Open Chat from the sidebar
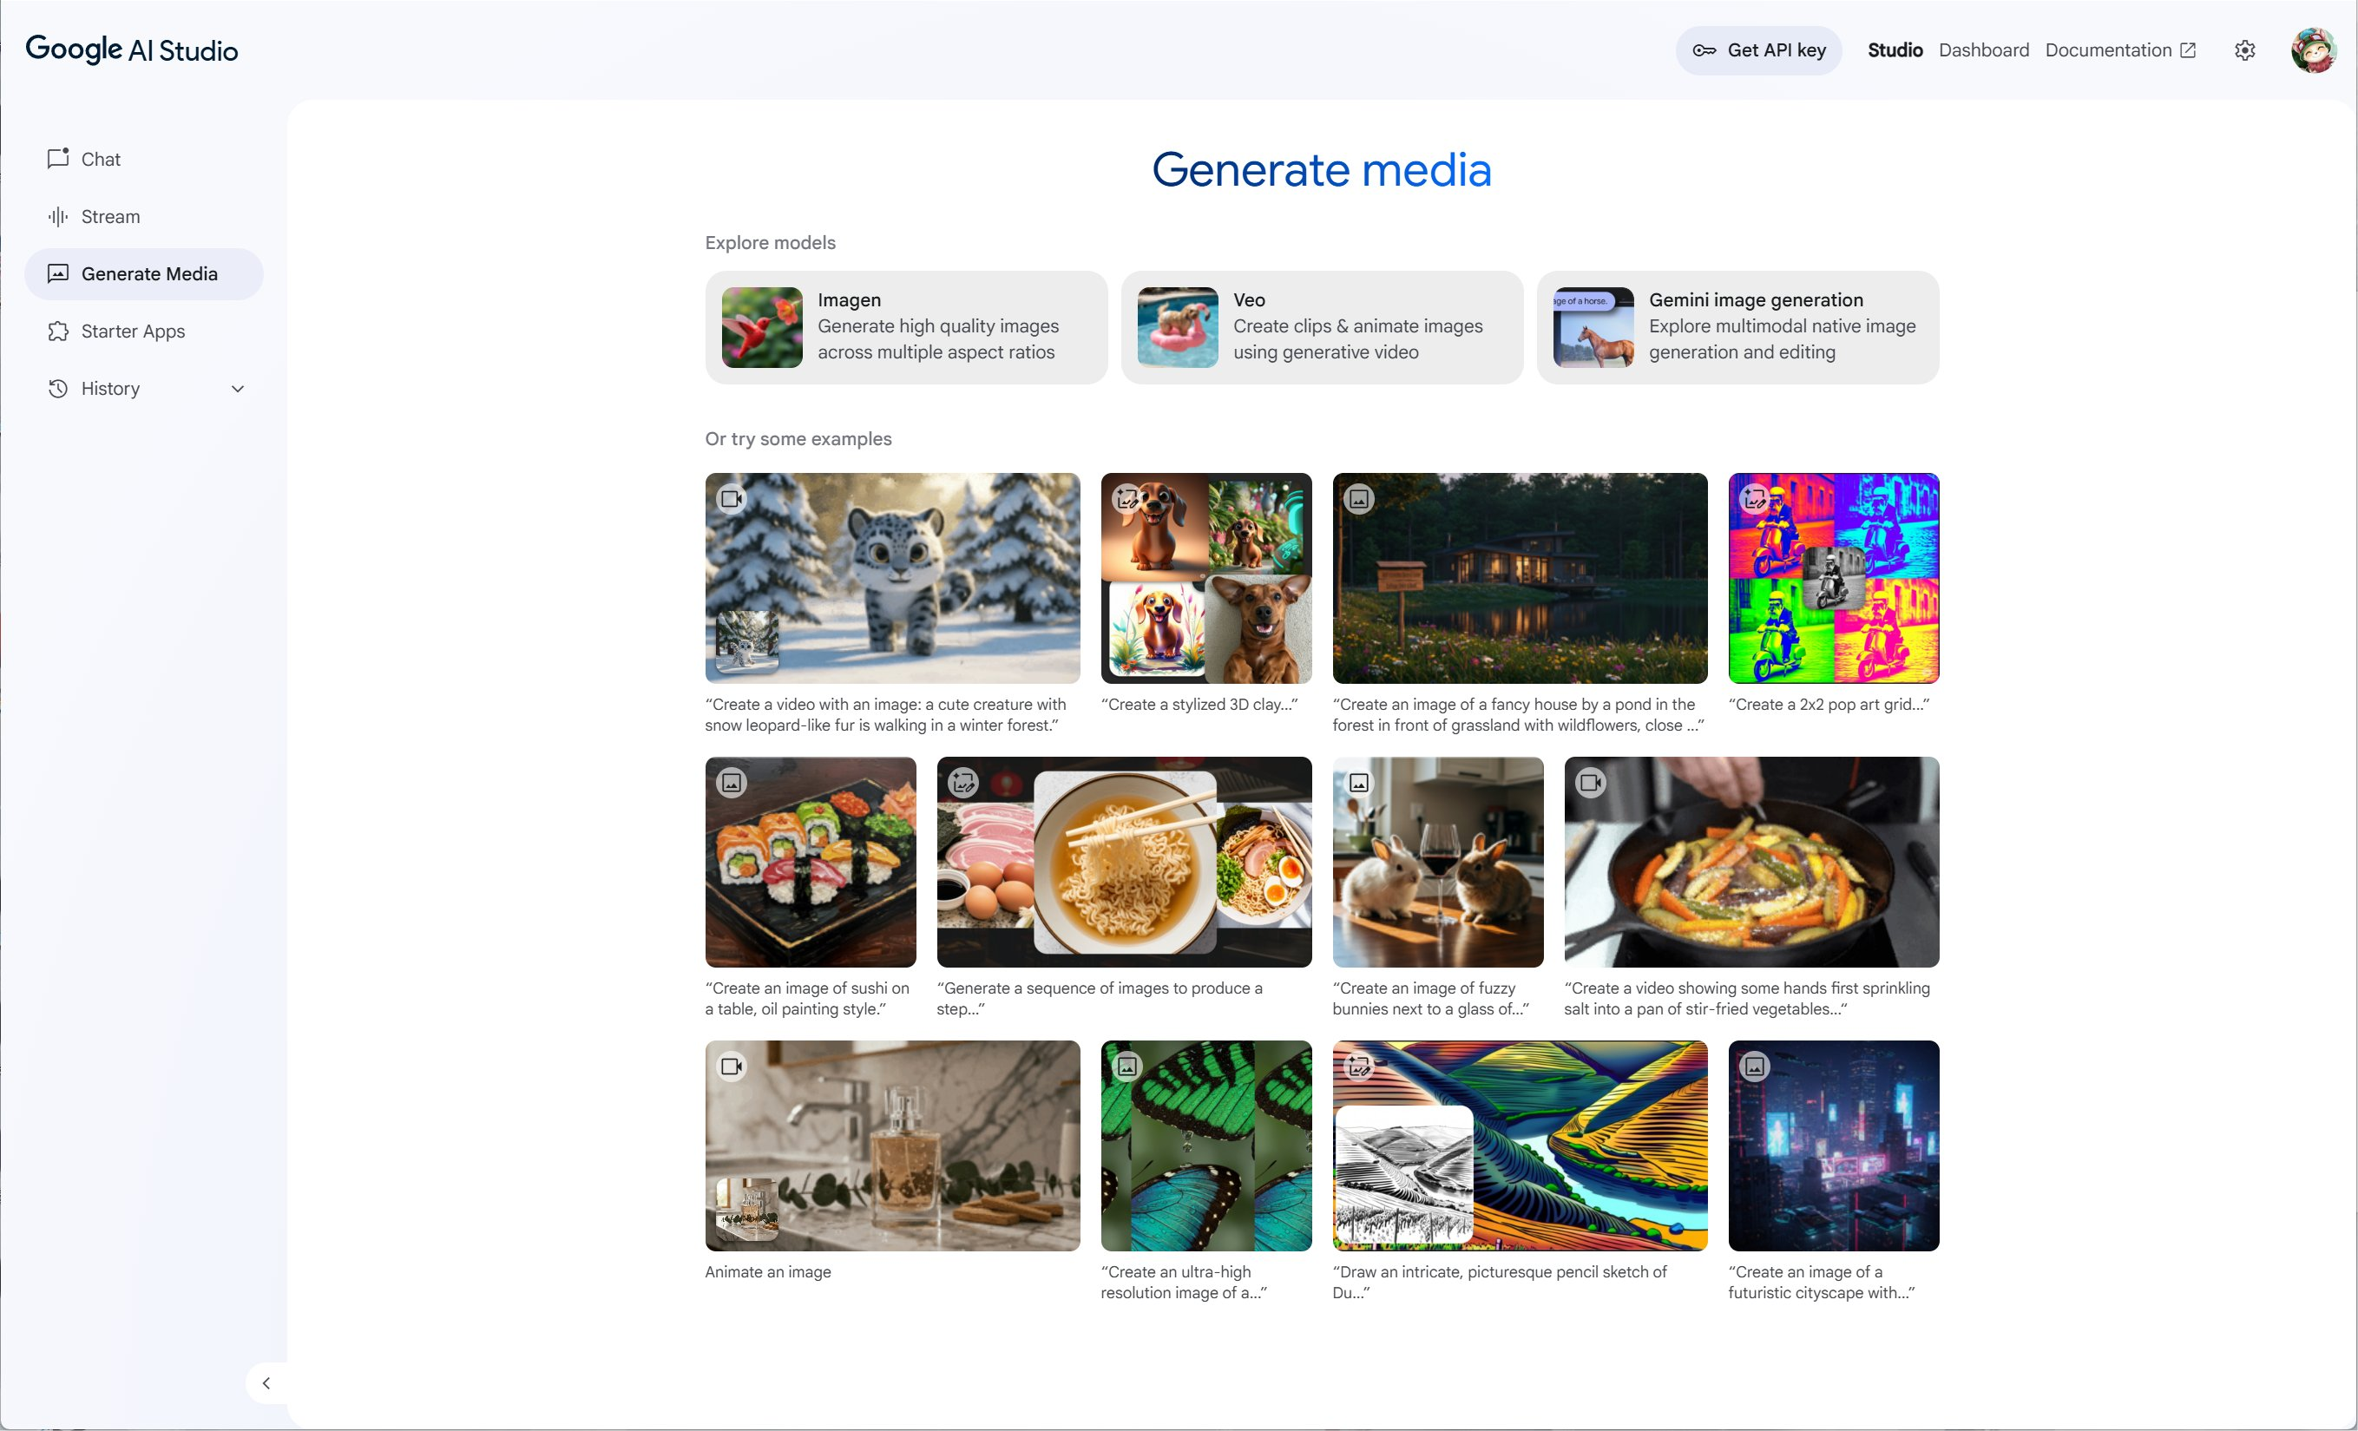 pos(143,159)
